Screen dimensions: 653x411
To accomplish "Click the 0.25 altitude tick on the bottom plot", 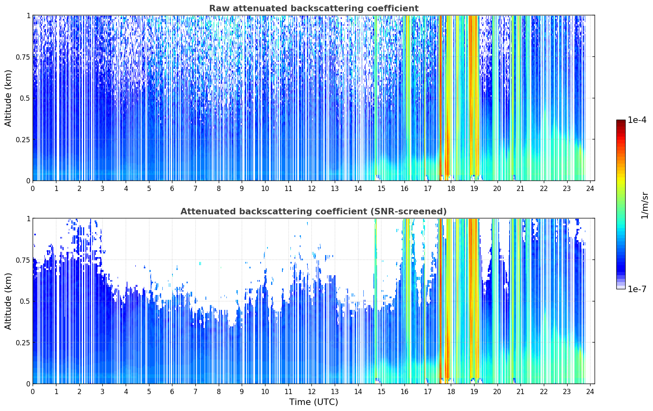I will 23,342.
